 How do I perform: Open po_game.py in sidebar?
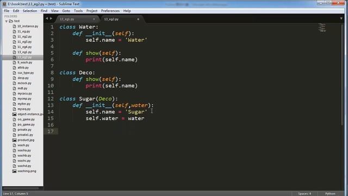click(x=26, y=125)
